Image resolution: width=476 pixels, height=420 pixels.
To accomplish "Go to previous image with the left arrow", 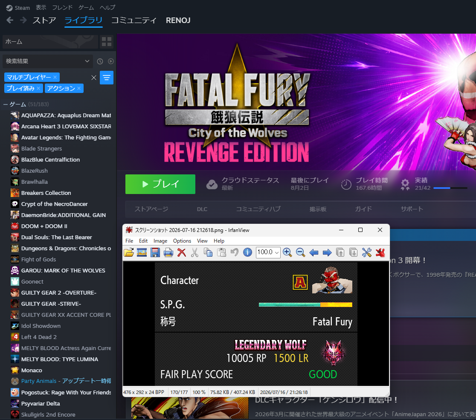I will [313, 252].
